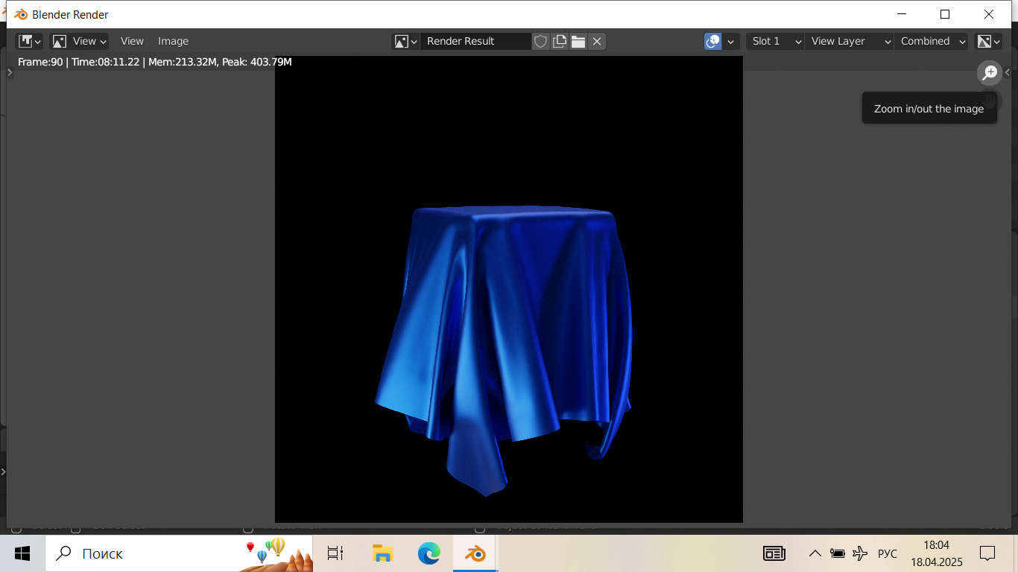Click the zoom in/out magnifier gizmo

coord(990,73)
